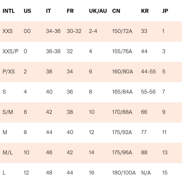Select the US column header
Screen dimensions: 182x182
point(27,11)
